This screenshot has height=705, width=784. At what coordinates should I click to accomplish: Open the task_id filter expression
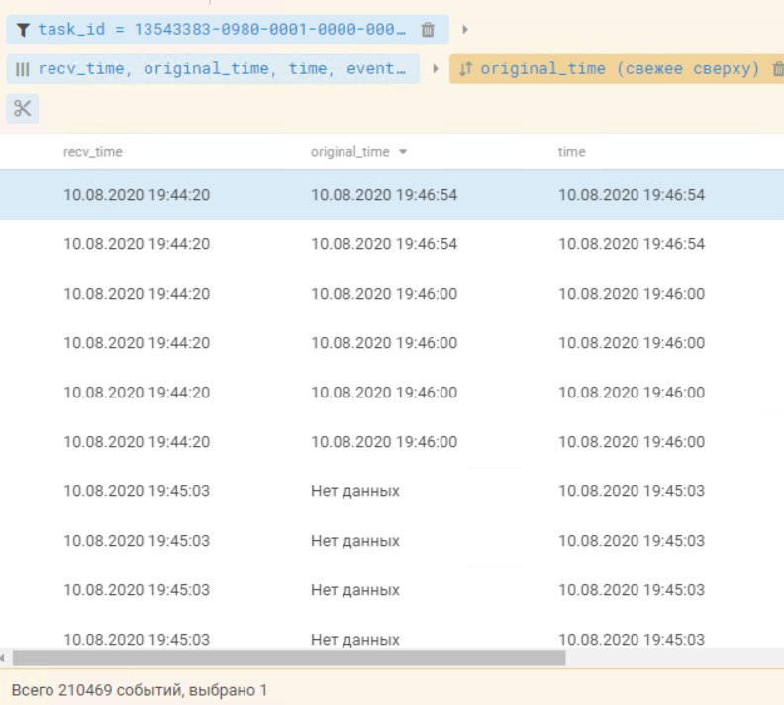coord(222,30)
